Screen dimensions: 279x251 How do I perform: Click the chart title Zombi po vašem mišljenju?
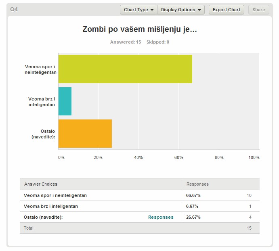(140, 29)
